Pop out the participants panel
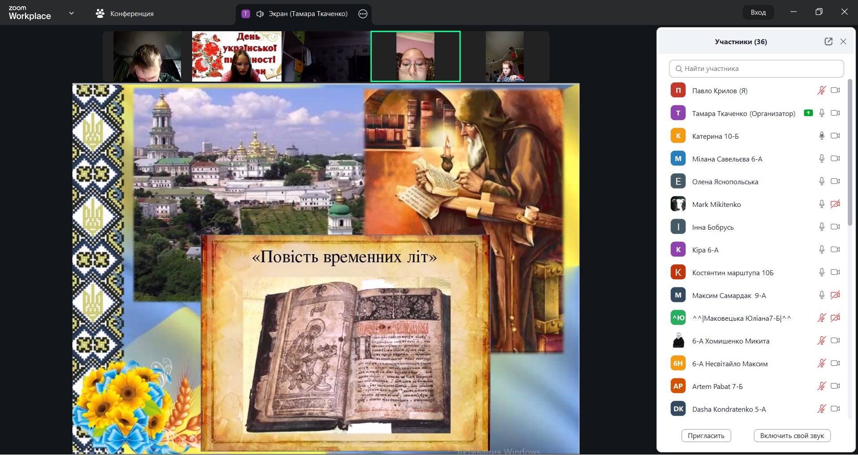Viewport: 858px width, 455px height. click(x=828, y=41)
